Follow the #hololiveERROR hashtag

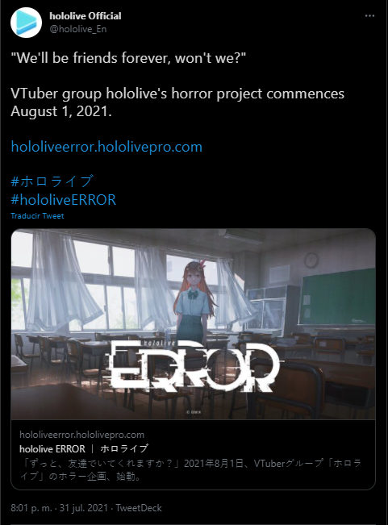tap(63, 199)
